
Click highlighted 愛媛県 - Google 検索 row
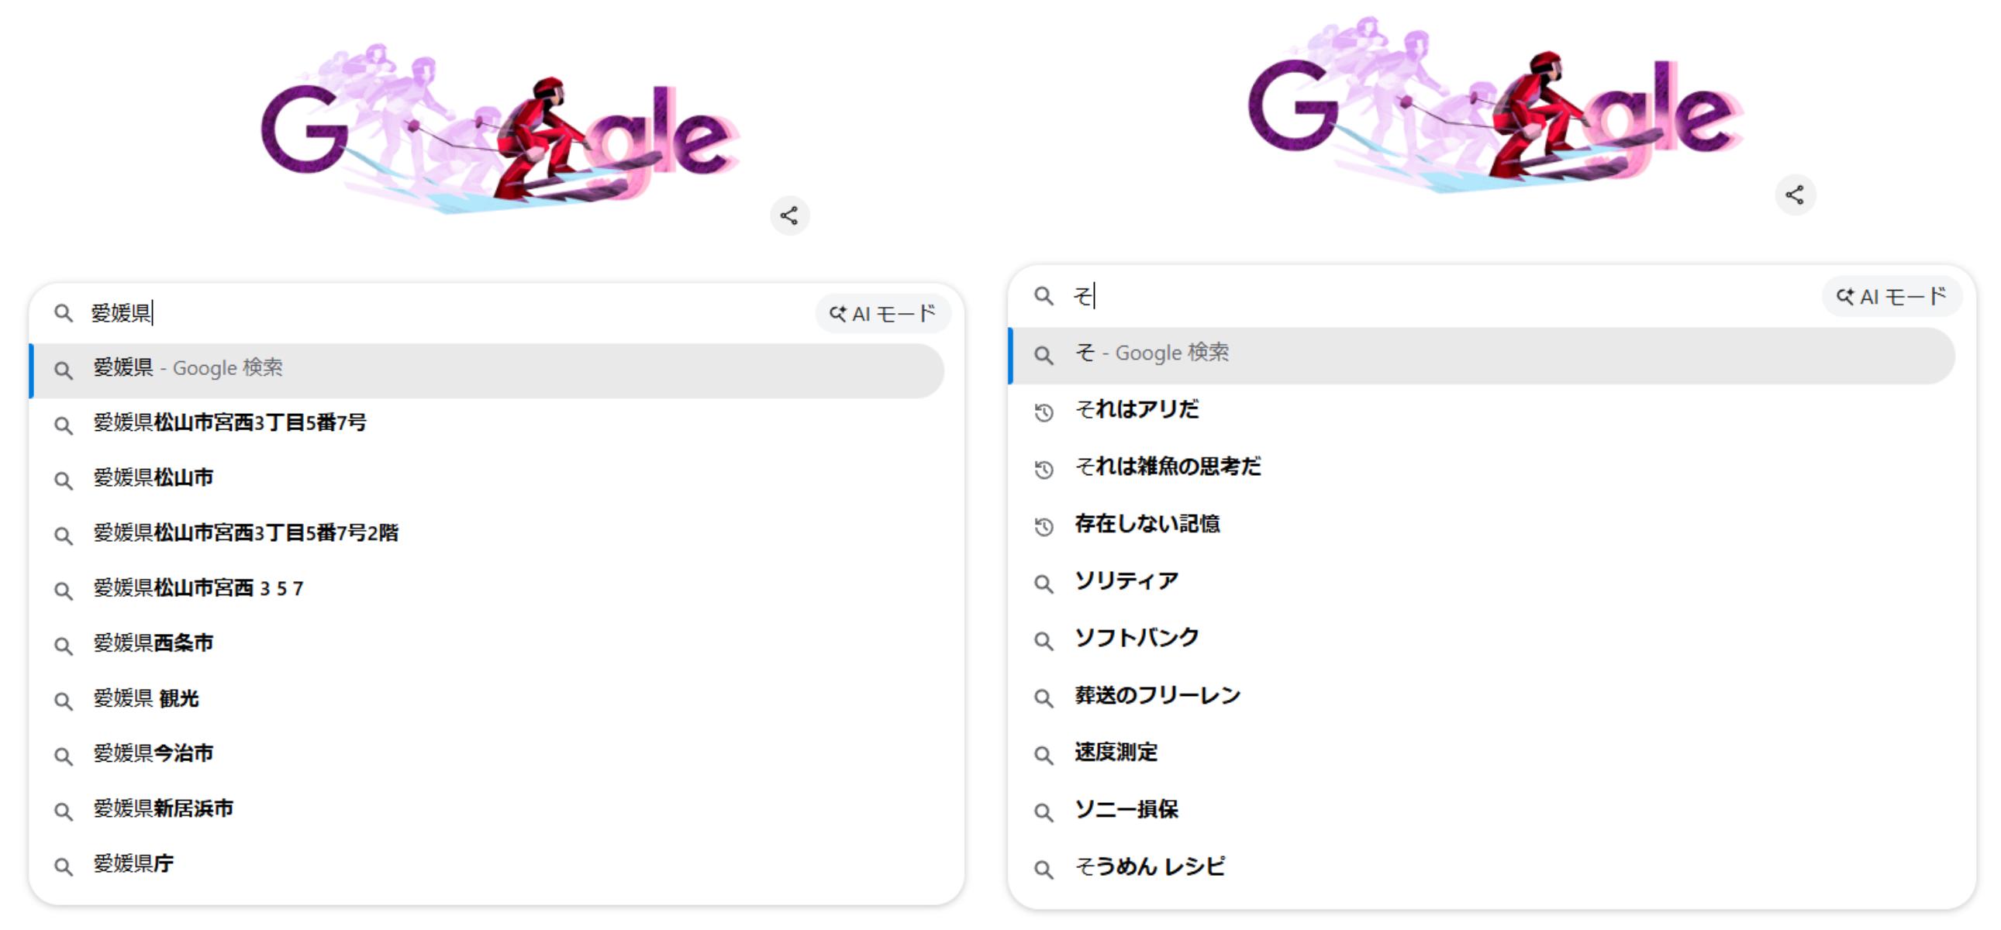click(485, 370)
